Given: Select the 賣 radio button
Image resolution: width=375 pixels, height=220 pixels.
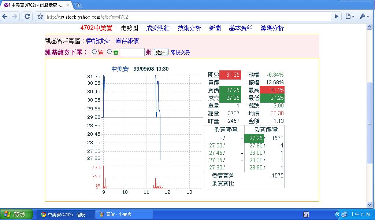Looking at the screenshot, I should tap(109, 51).
